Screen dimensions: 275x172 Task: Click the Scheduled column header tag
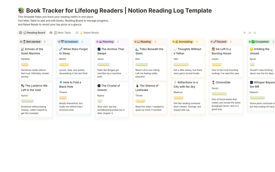coord(68,42)
